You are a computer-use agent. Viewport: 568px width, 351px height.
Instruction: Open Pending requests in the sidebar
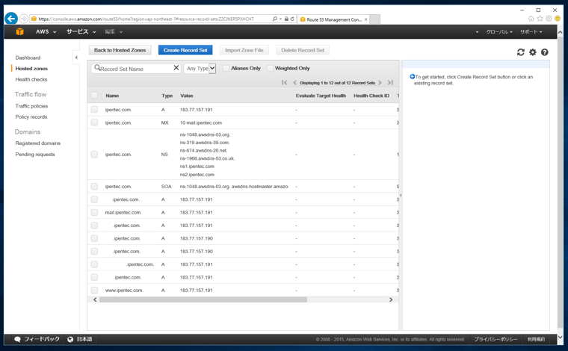point(35,154)
